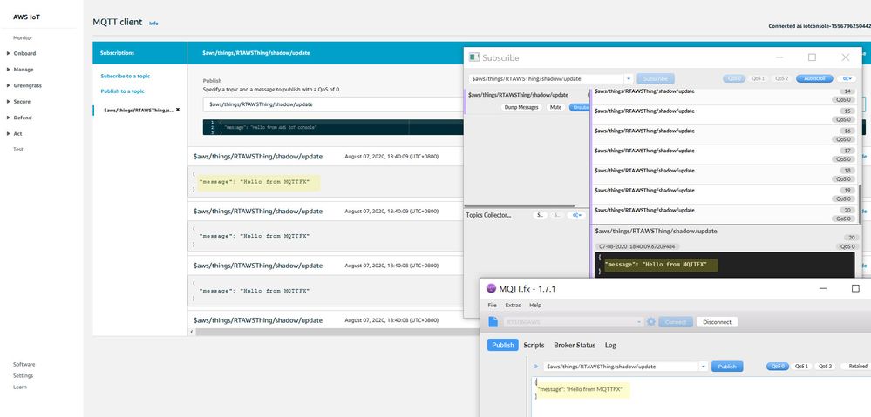Open connection settings gear in MQTT.fx

pyautogui.click(x=651, y=321)
